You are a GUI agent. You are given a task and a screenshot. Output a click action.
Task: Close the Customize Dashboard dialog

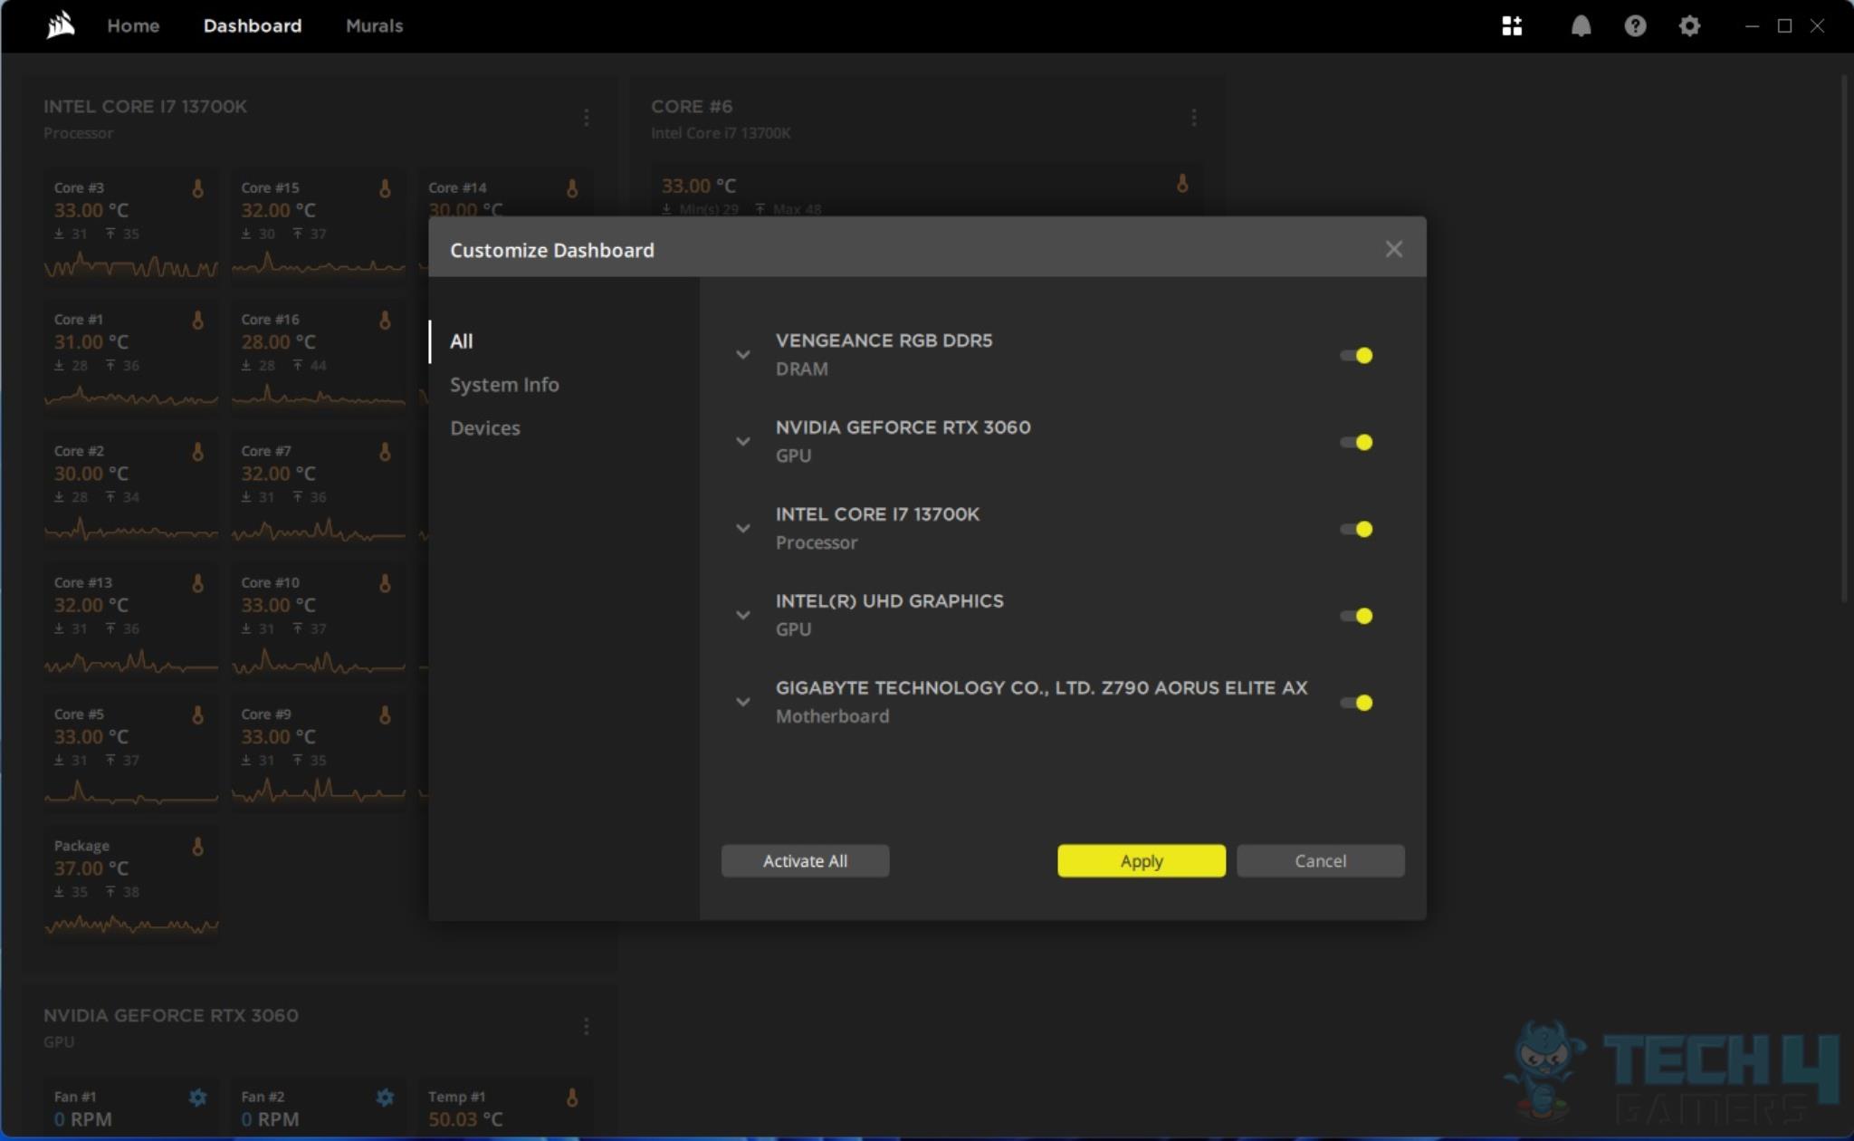[x=1394, y=249]
